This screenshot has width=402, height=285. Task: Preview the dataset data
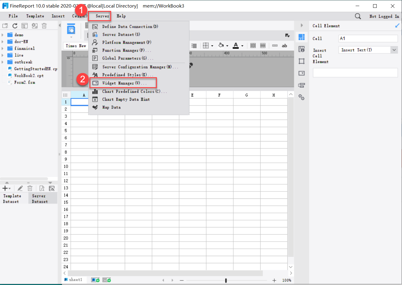click(x=42, y=188)
